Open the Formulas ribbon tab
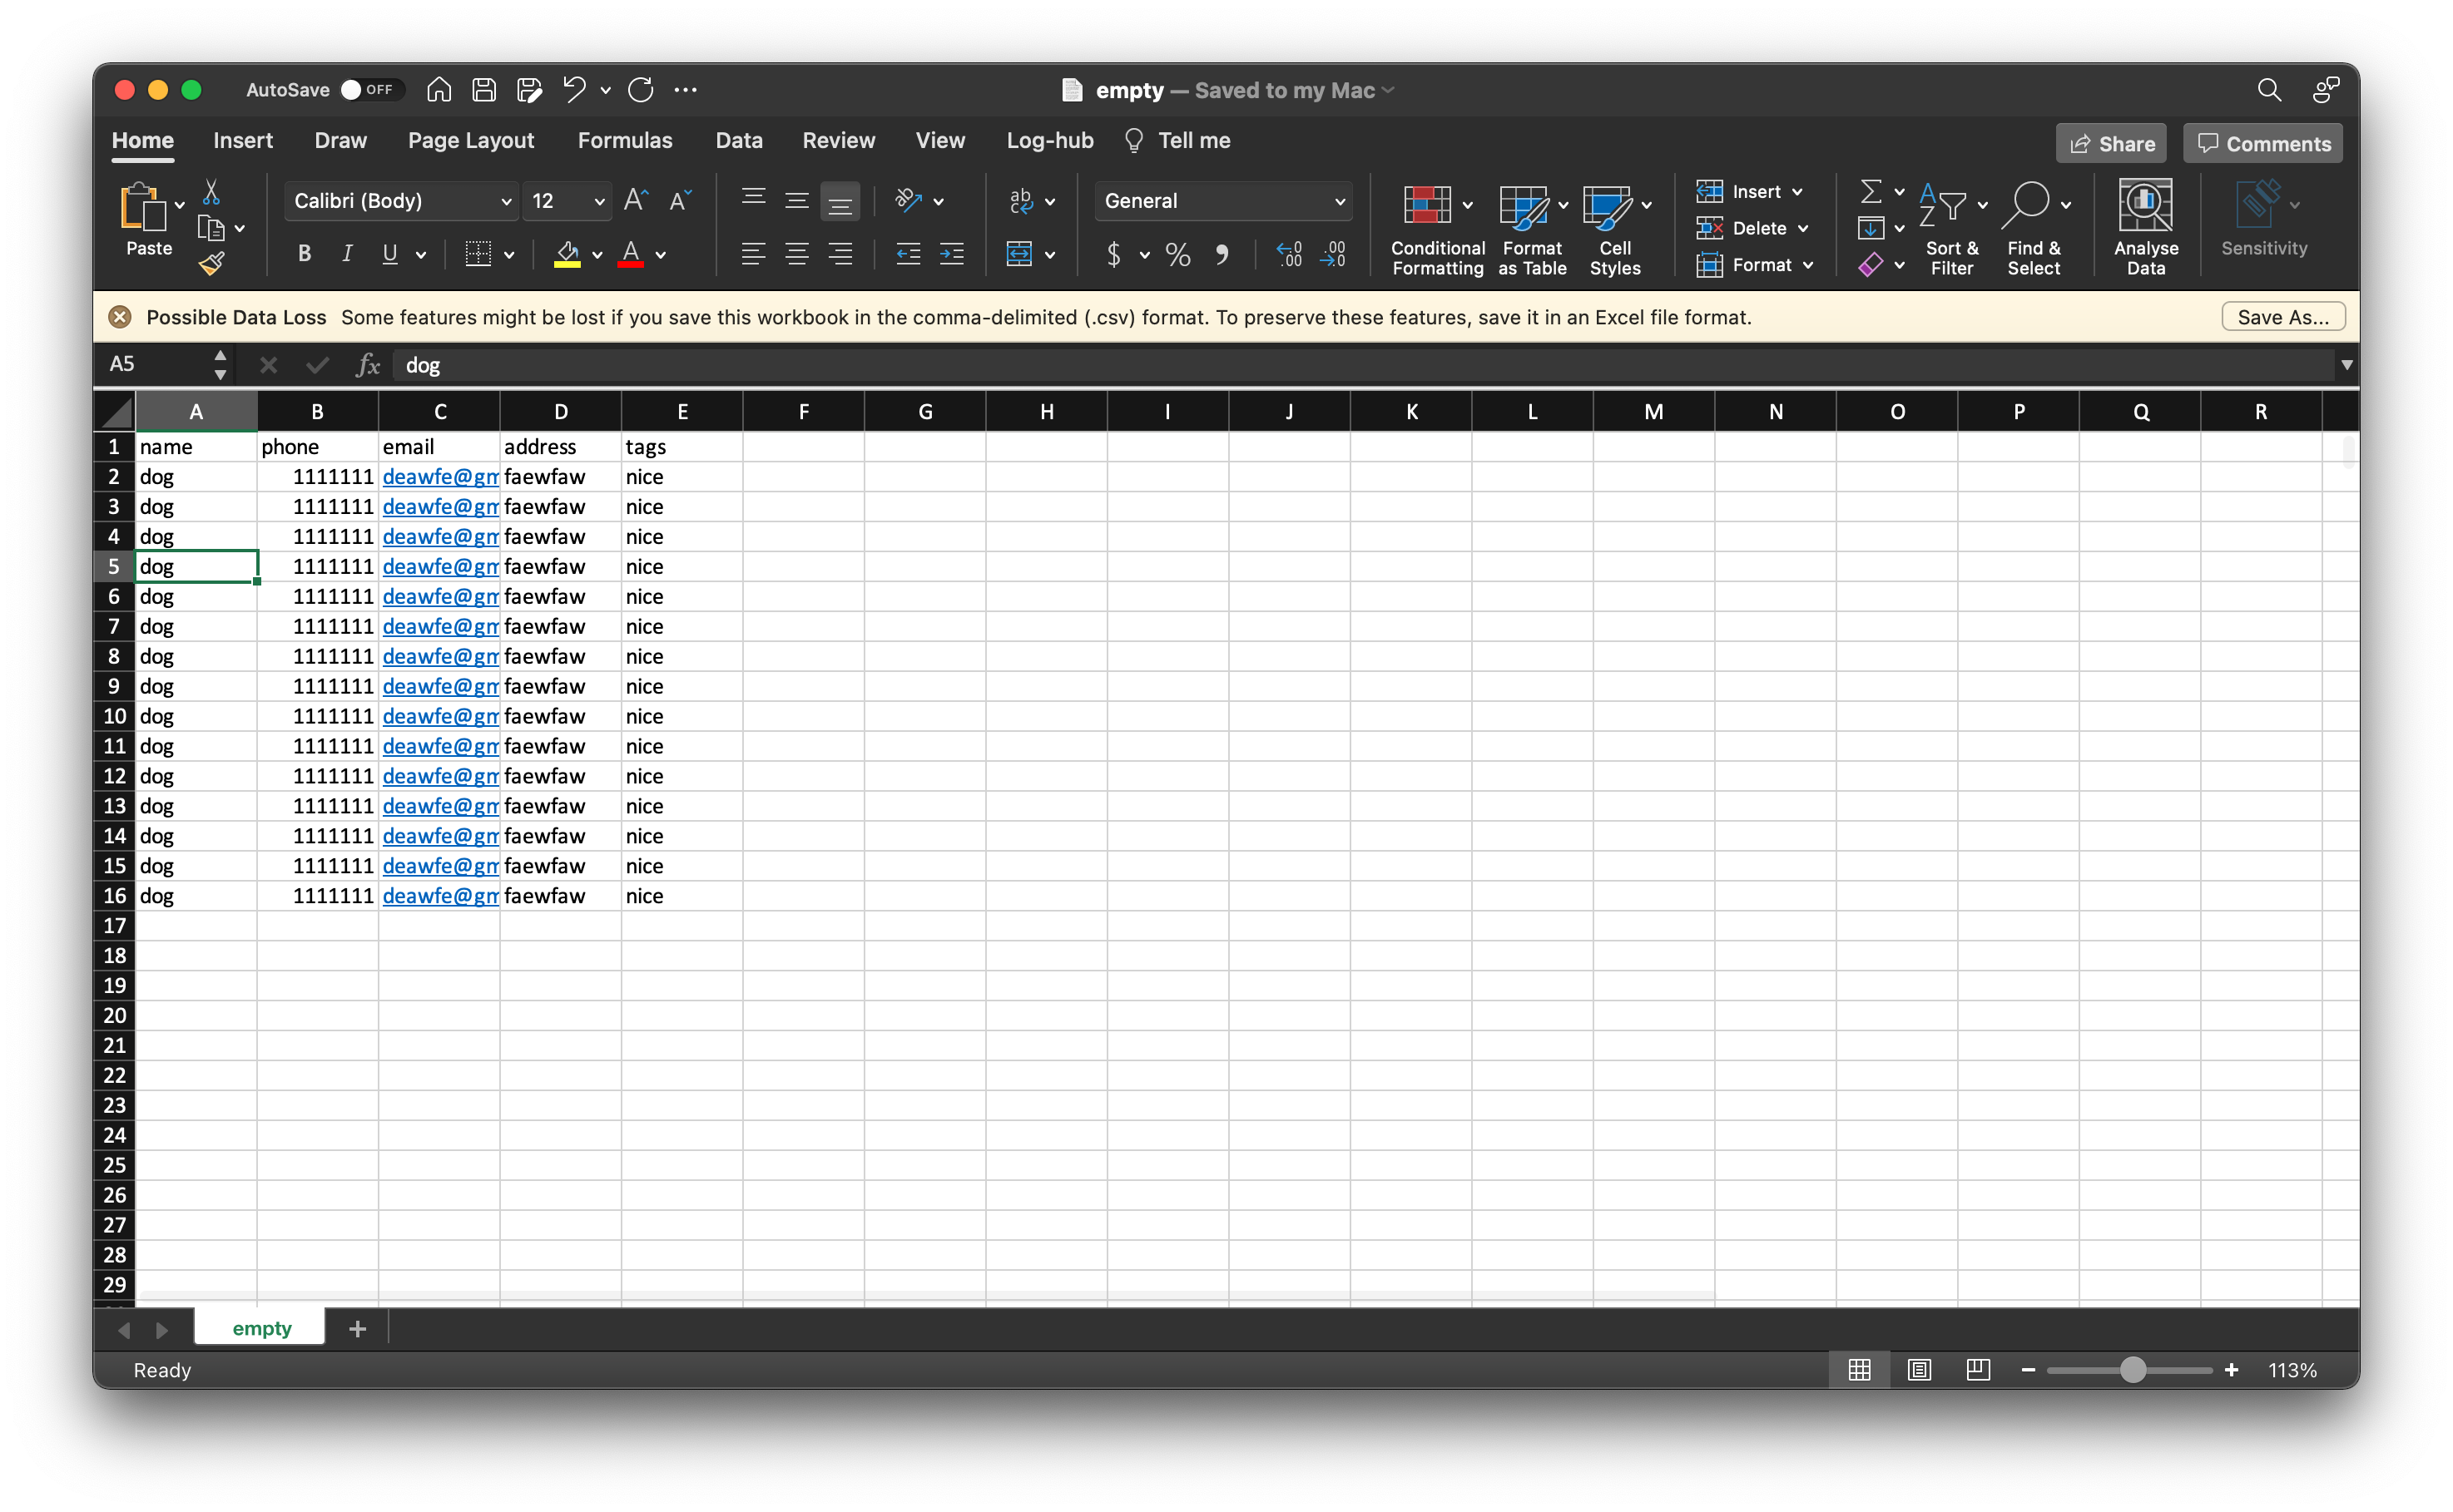Screen dimensions: 2453x1512 coord(624,141)
